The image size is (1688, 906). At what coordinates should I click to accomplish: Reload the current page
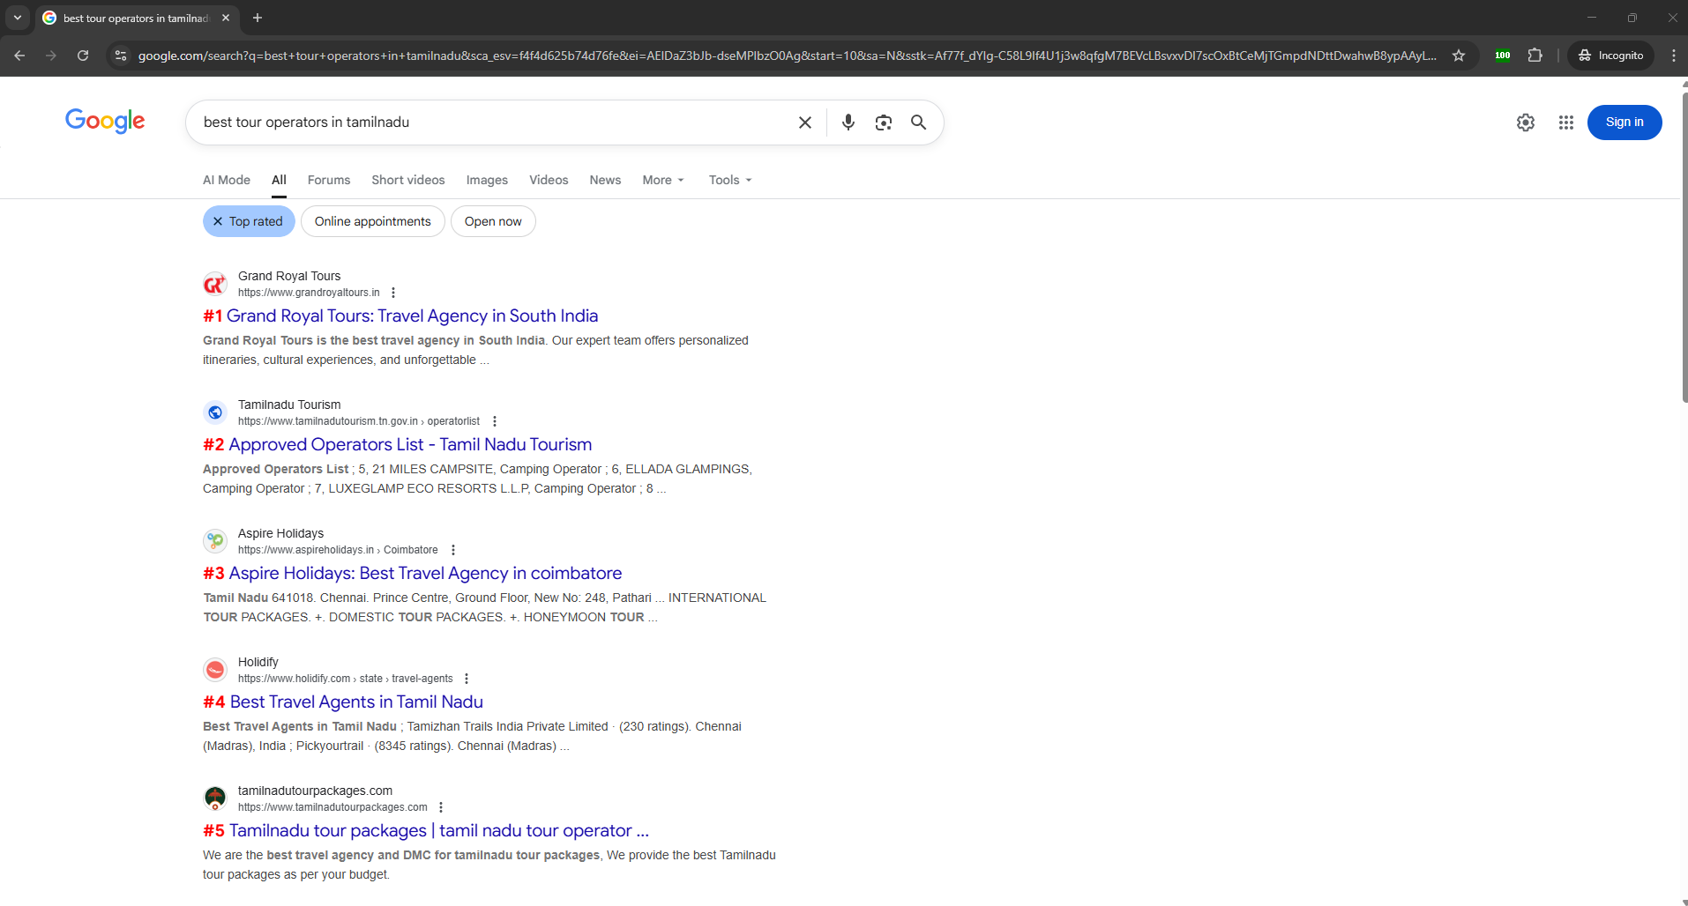83,56
